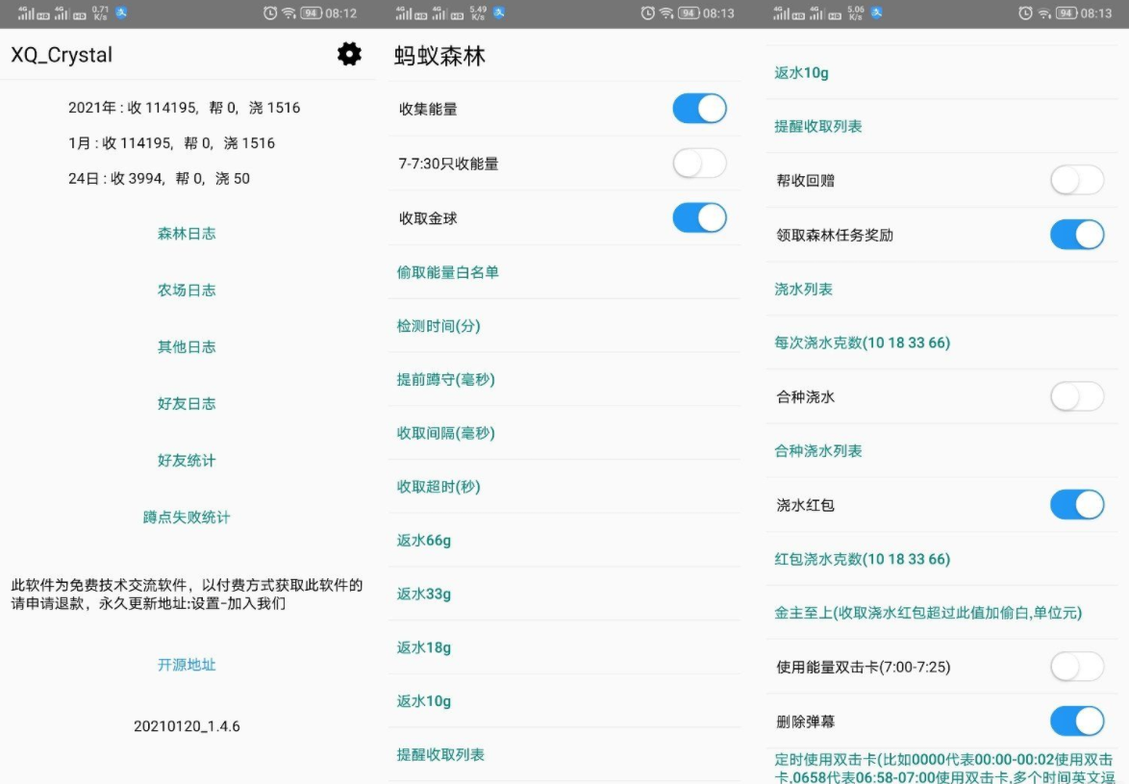Open settings via the gear icon
1129x784 pixels.
point(349,54)
